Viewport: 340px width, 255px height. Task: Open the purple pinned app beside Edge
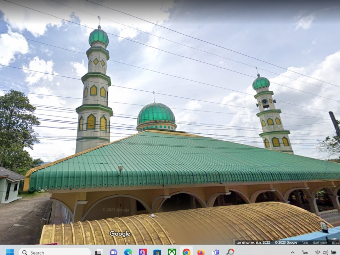[143, 252]
